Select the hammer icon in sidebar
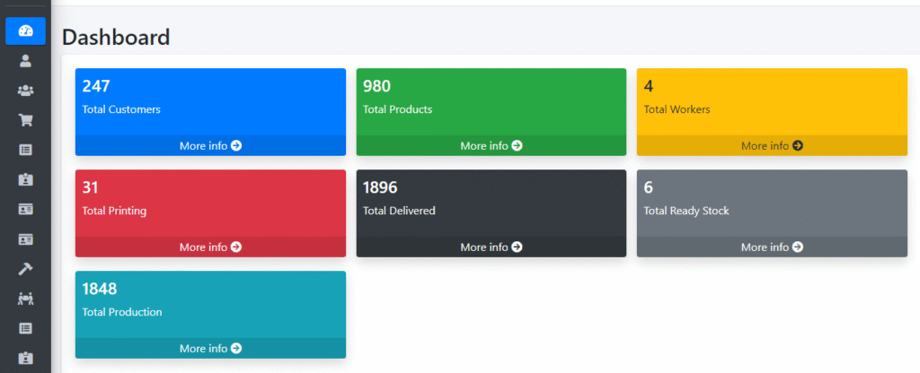Screen dimensions: 920x373 tap(26, 269)
